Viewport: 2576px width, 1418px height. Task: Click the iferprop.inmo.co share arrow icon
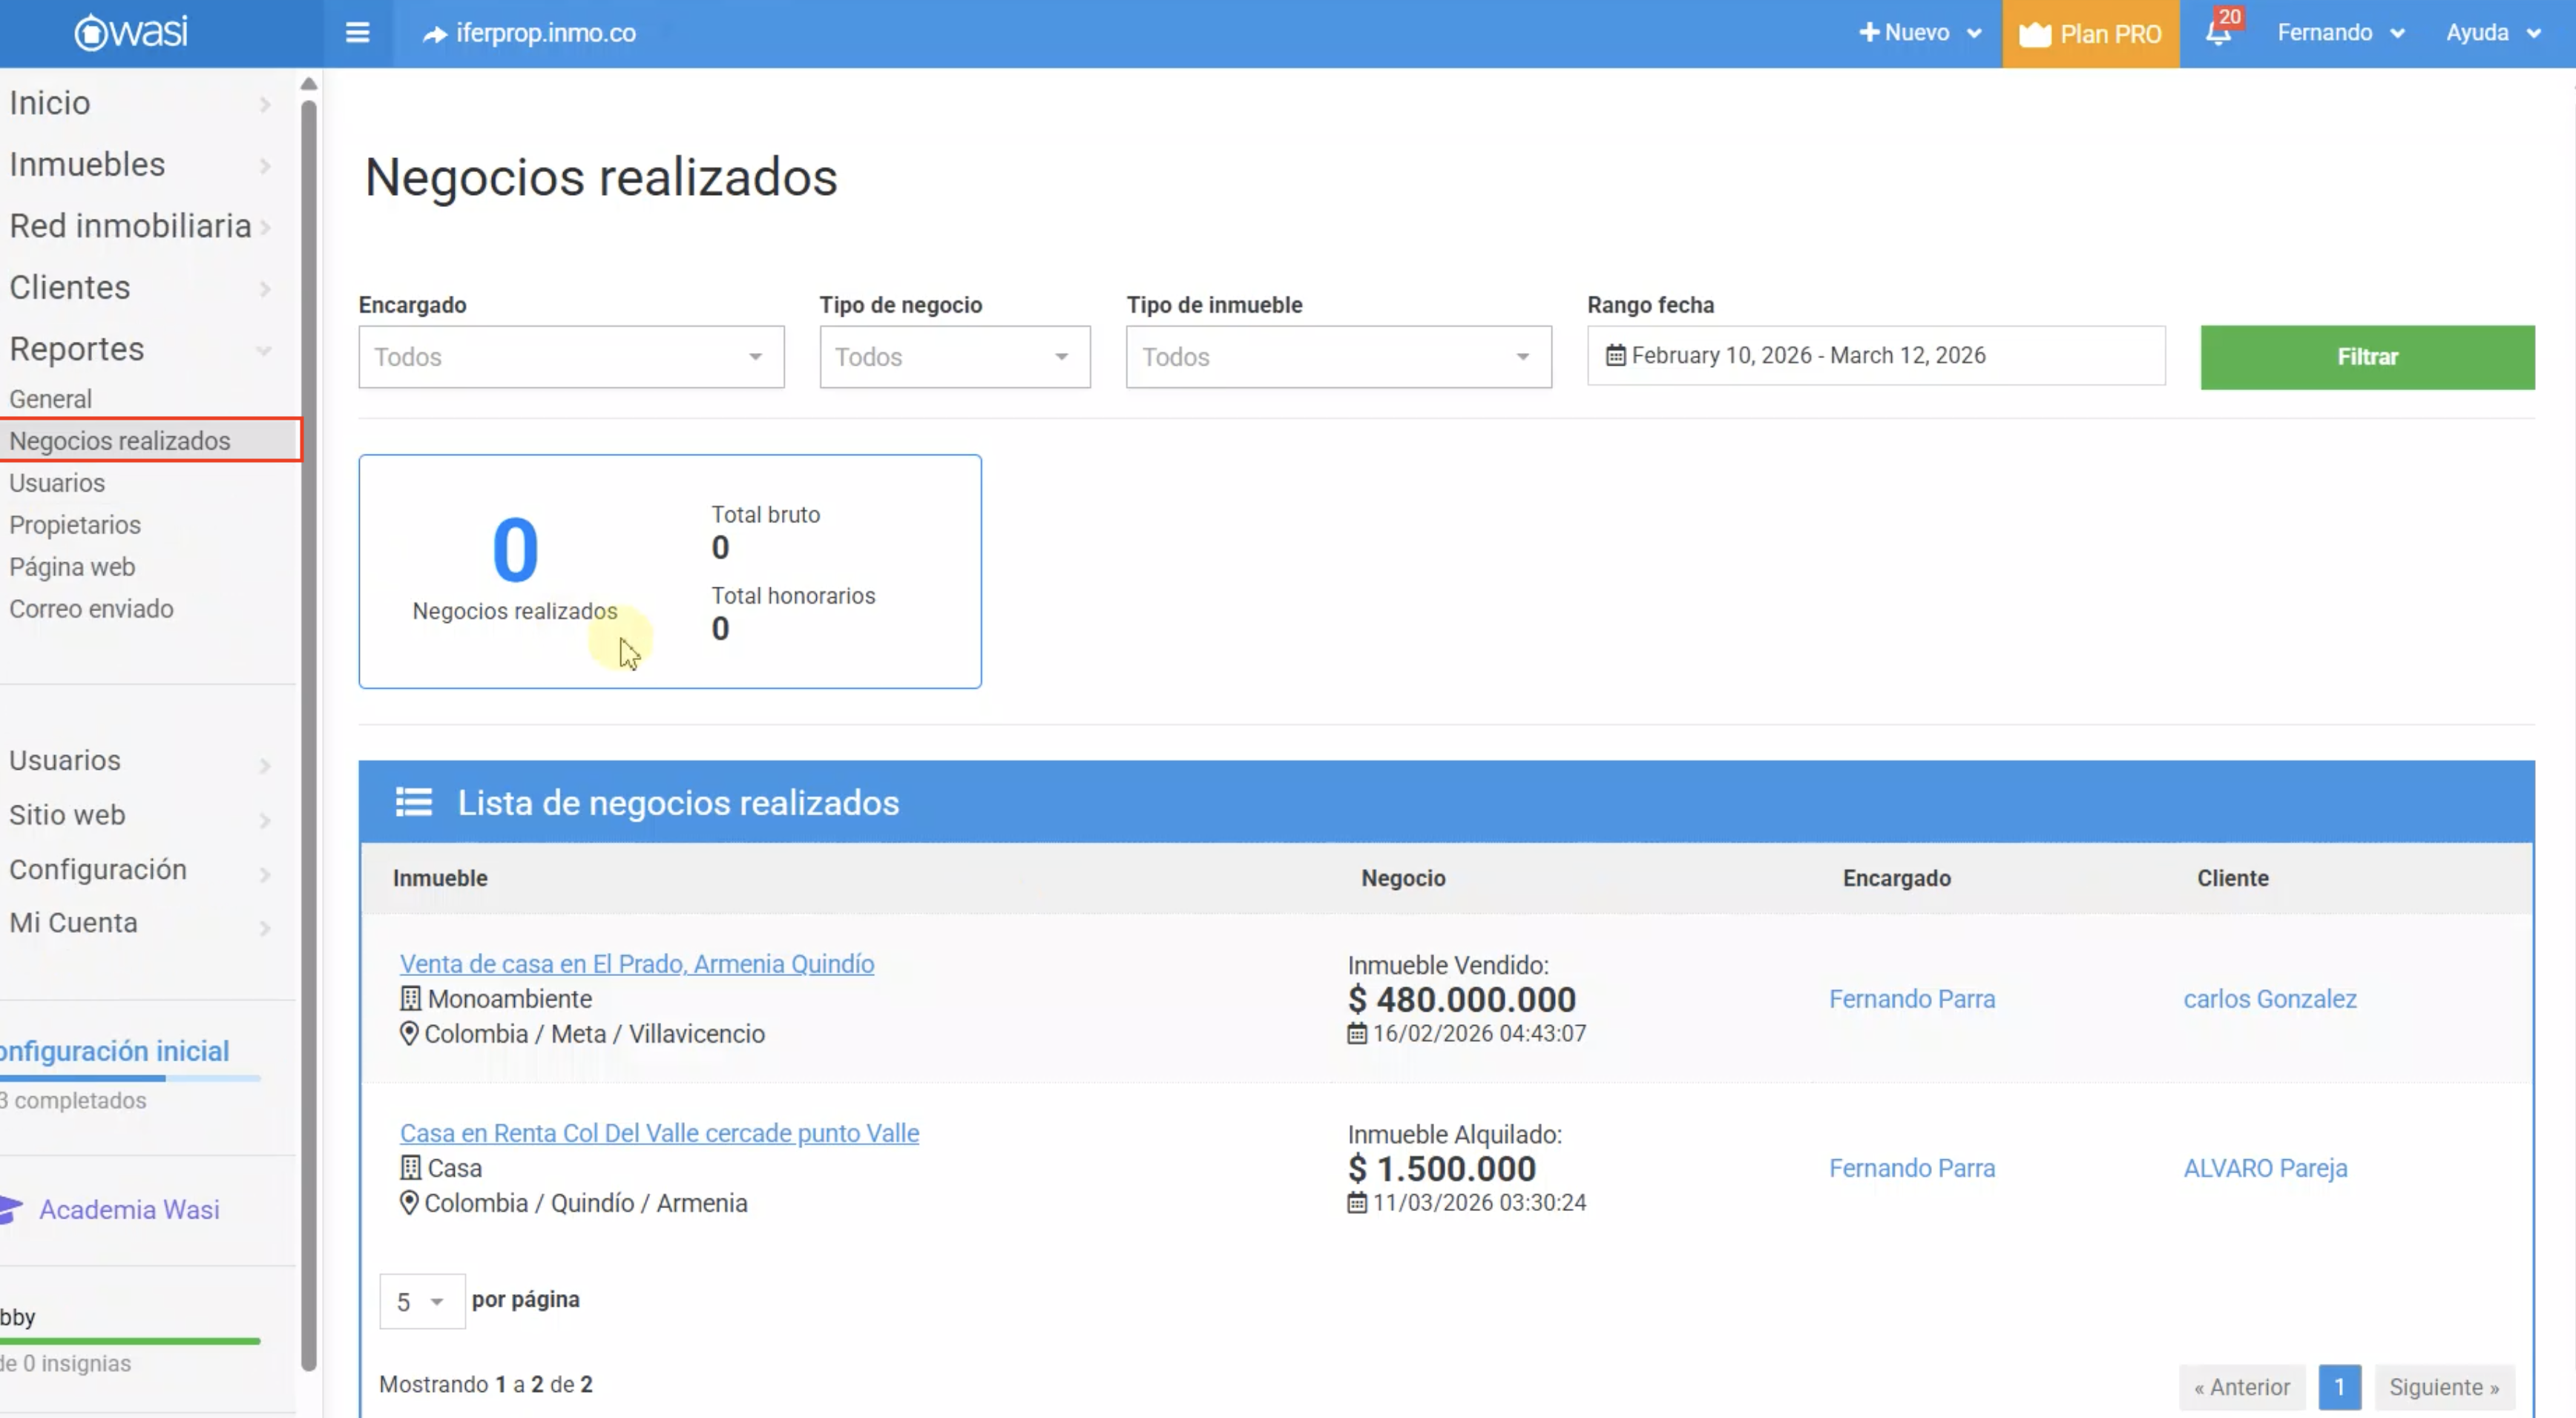(434, 34)
